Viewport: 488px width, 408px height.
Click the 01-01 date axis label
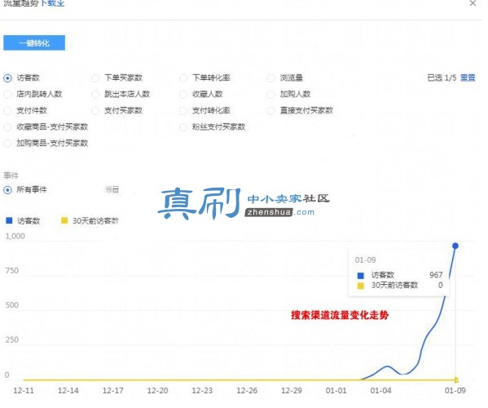[x=336, y=391]
